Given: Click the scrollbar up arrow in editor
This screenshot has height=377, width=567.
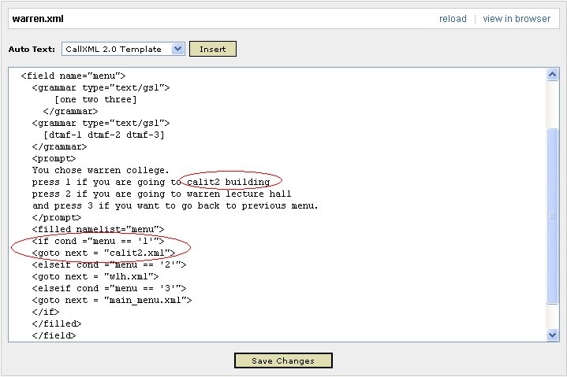Looking at the screenshot, I should click(x=552, y=75).
